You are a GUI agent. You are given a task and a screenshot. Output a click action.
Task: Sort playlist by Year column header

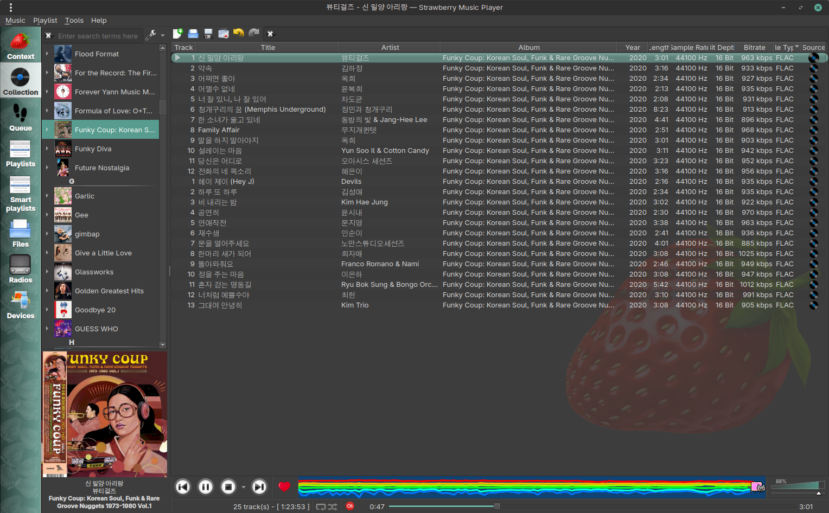click(x=633, y=48)
